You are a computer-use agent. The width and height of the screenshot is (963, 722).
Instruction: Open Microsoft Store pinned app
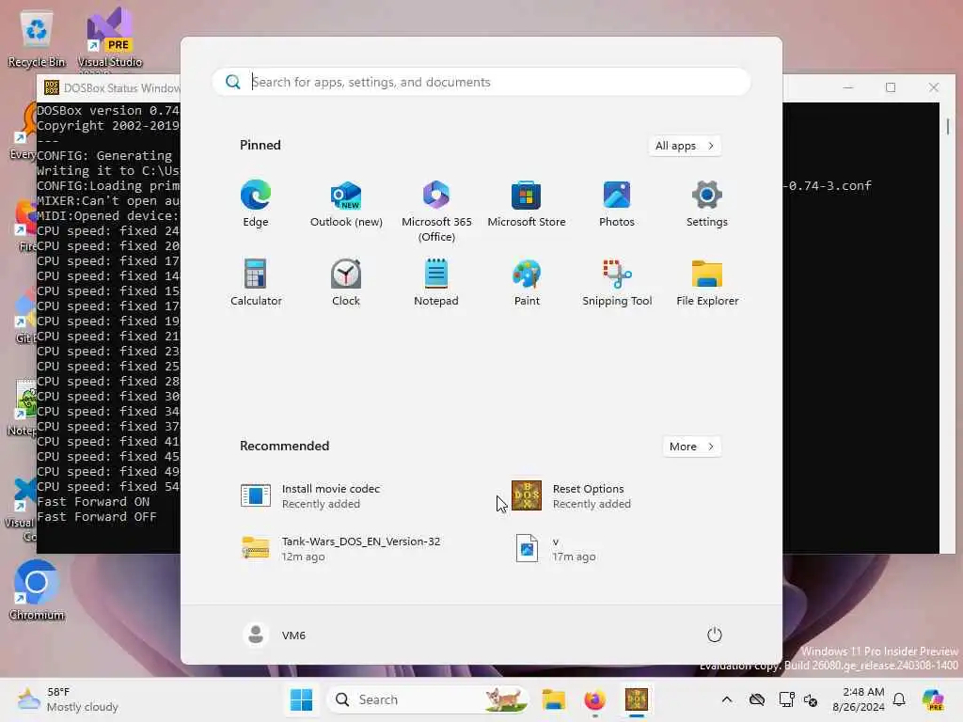(x=527, y=204)
